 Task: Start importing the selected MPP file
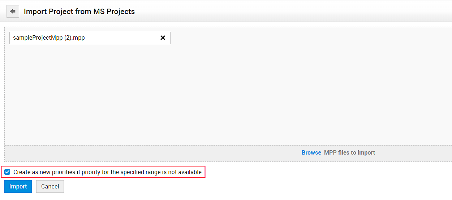(x=18, y=186)
